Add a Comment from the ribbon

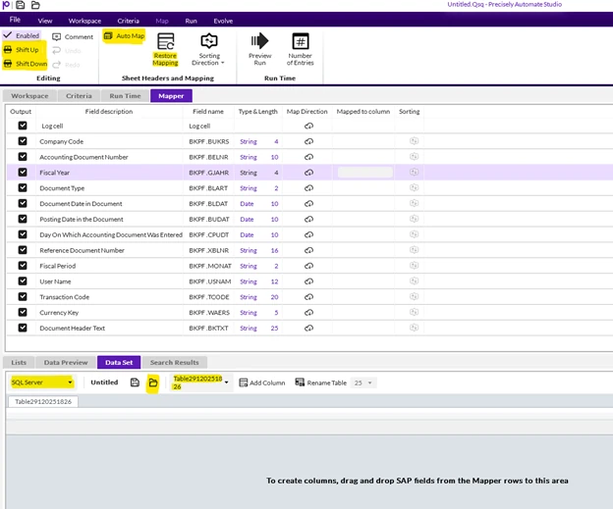click(73, 36)
